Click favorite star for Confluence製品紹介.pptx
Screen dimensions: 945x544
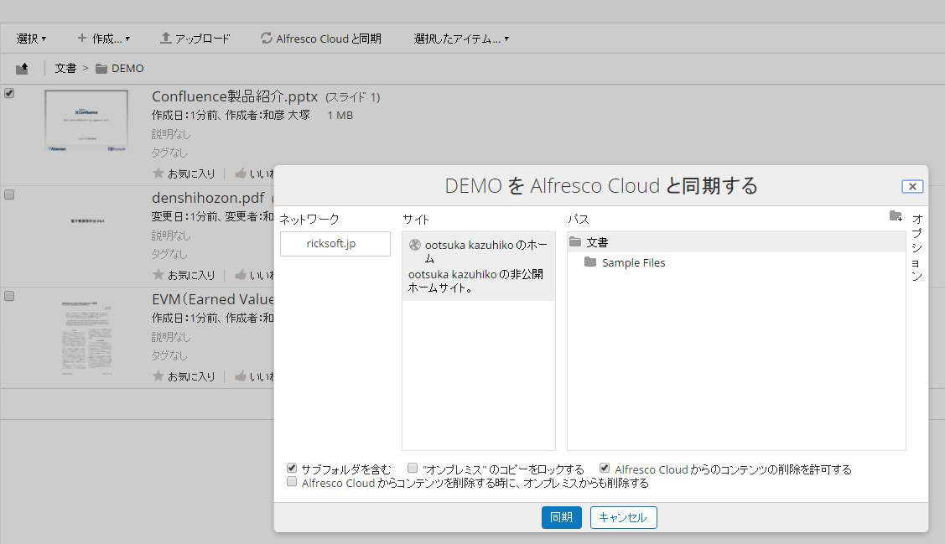tap(158, 174)
